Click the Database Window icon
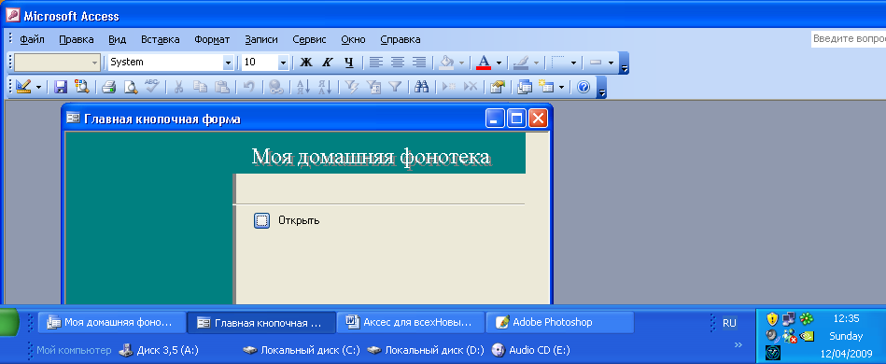This screenshot has height=364, width=886. (525, 87)
